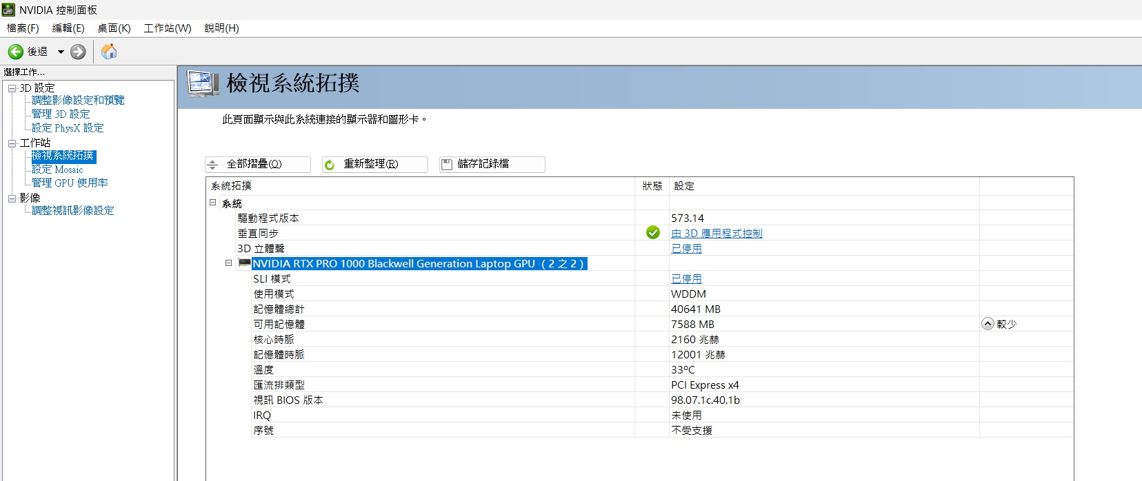
Task: Click the IRQ row label
Action: coord(262,416)
